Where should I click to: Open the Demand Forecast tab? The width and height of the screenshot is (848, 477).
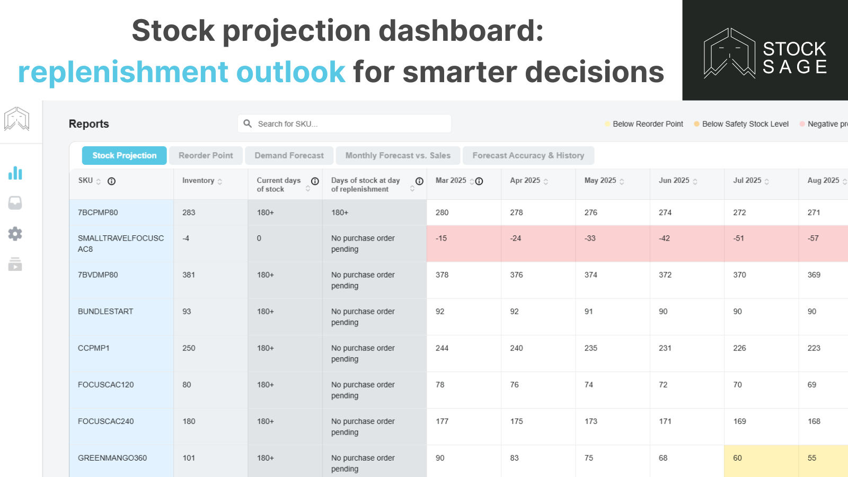click(x=289, y=155)
